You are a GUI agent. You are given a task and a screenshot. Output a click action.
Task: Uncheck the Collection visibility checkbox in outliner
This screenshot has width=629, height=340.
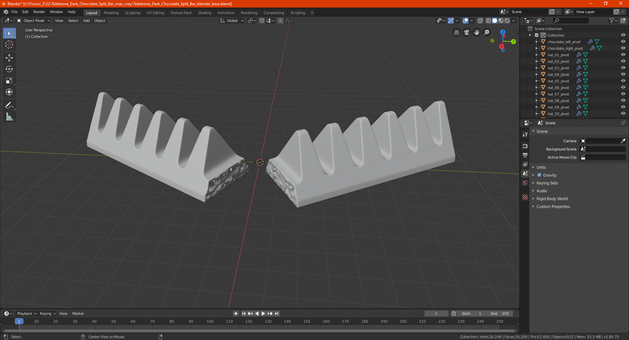point(537,35)
